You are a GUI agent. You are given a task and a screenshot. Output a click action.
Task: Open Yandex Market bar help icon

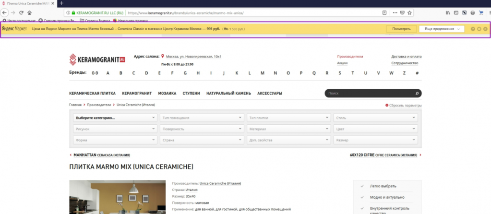(473, 29)
